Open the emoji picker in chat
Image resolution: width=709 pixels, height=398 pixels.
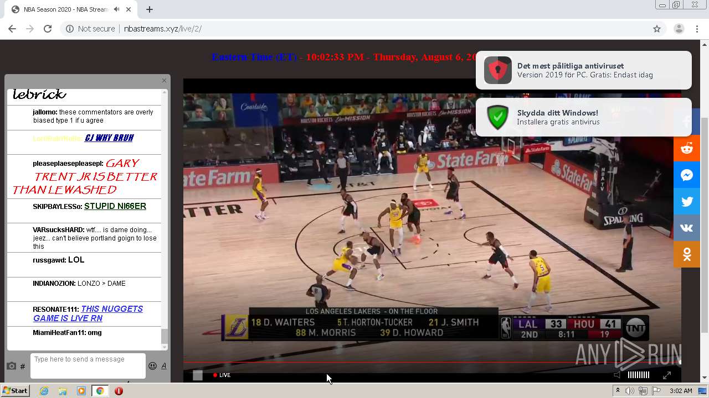(152, 366)
